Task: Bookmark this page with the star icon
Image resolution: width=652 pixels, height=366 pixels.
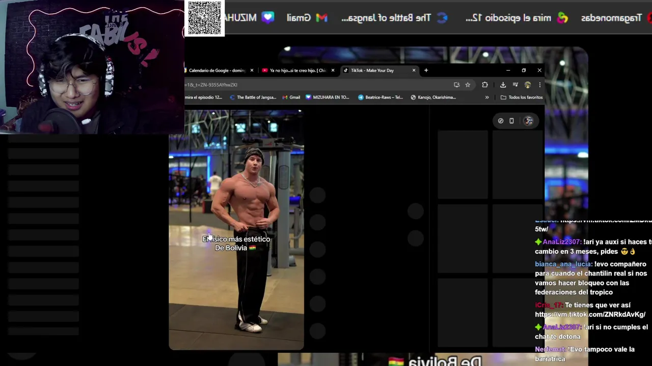Action: click(468, 85)
